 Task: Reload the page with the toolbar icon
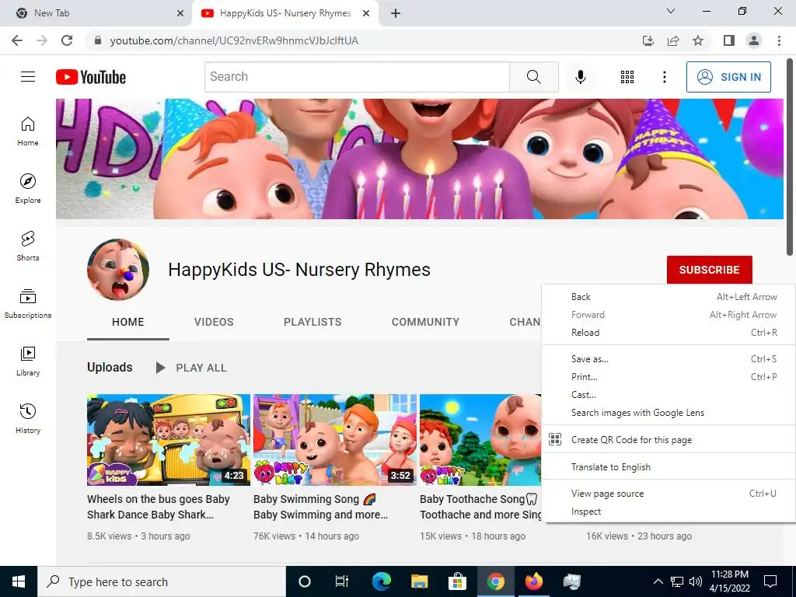(x=67, y=40)
